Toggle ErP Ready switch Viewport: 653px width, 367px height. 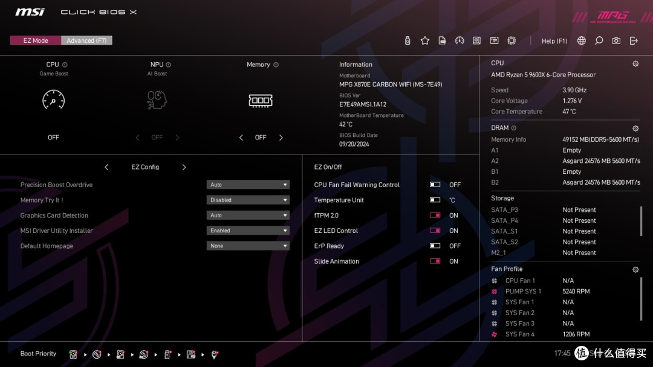click(x=435, y=246)
